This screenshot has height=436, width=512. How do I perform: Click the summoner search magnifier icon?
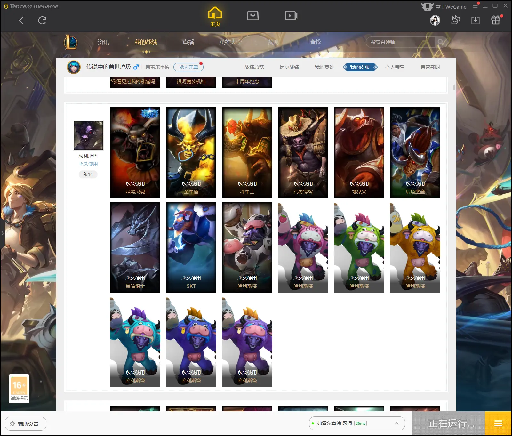pyautogui.click(x=441, y=42)
